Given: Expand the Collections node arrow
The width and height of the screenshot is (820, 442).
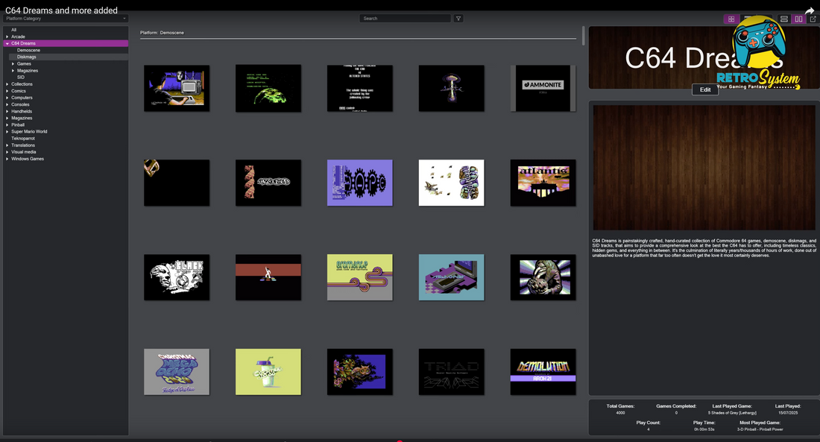Looking at the screenshot, I should tap(7, 84).
